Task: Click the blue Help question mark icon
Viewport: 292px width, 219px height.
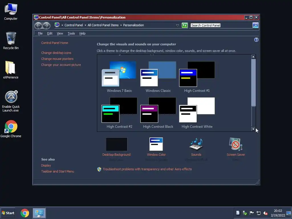Action: click(256, 40)
